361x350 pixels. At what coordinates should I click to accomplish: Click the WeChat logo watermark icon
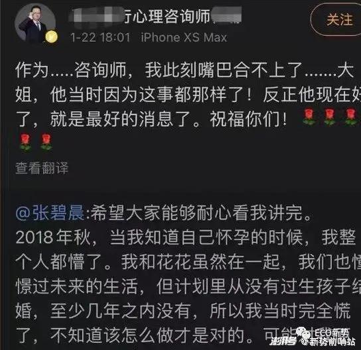click(x=303, y=331)
